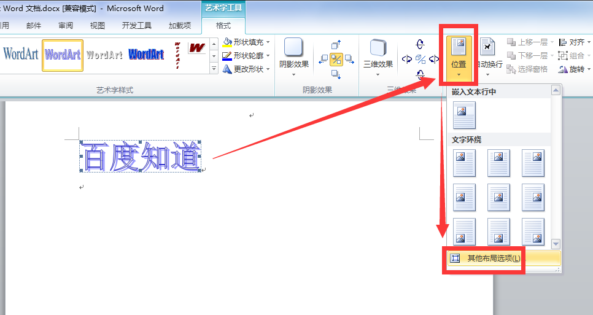Open the 自动换行 text wrapping button

pos(488,58)
